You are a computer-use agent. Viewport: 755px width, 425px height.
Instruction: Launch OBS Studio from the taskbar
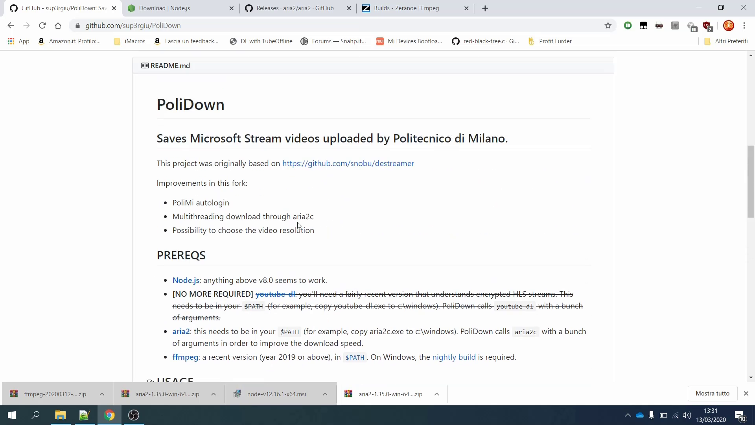[x=133, y=415]
